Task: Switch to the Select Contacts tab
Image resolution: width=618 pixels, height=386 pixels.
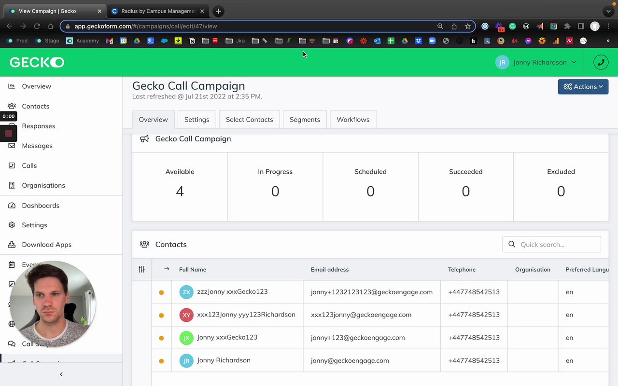Action: tap(249, 120)
